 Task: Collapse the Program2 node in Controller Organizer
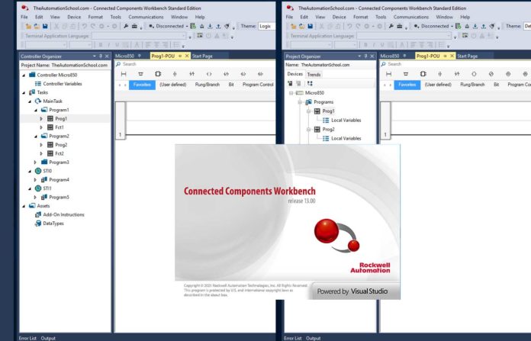[35, 136]
